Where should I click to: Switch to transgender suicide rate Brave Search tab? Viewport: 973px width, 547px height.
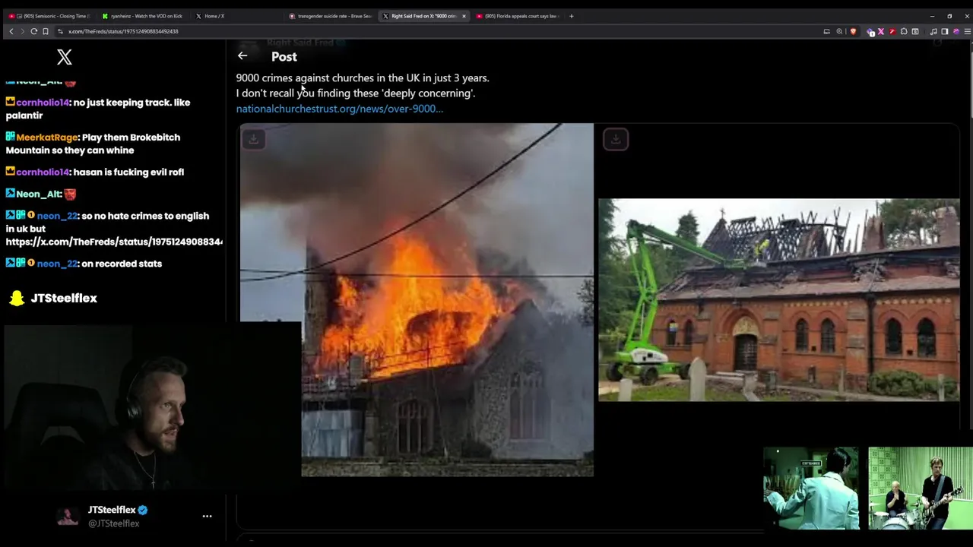[331, 16]
